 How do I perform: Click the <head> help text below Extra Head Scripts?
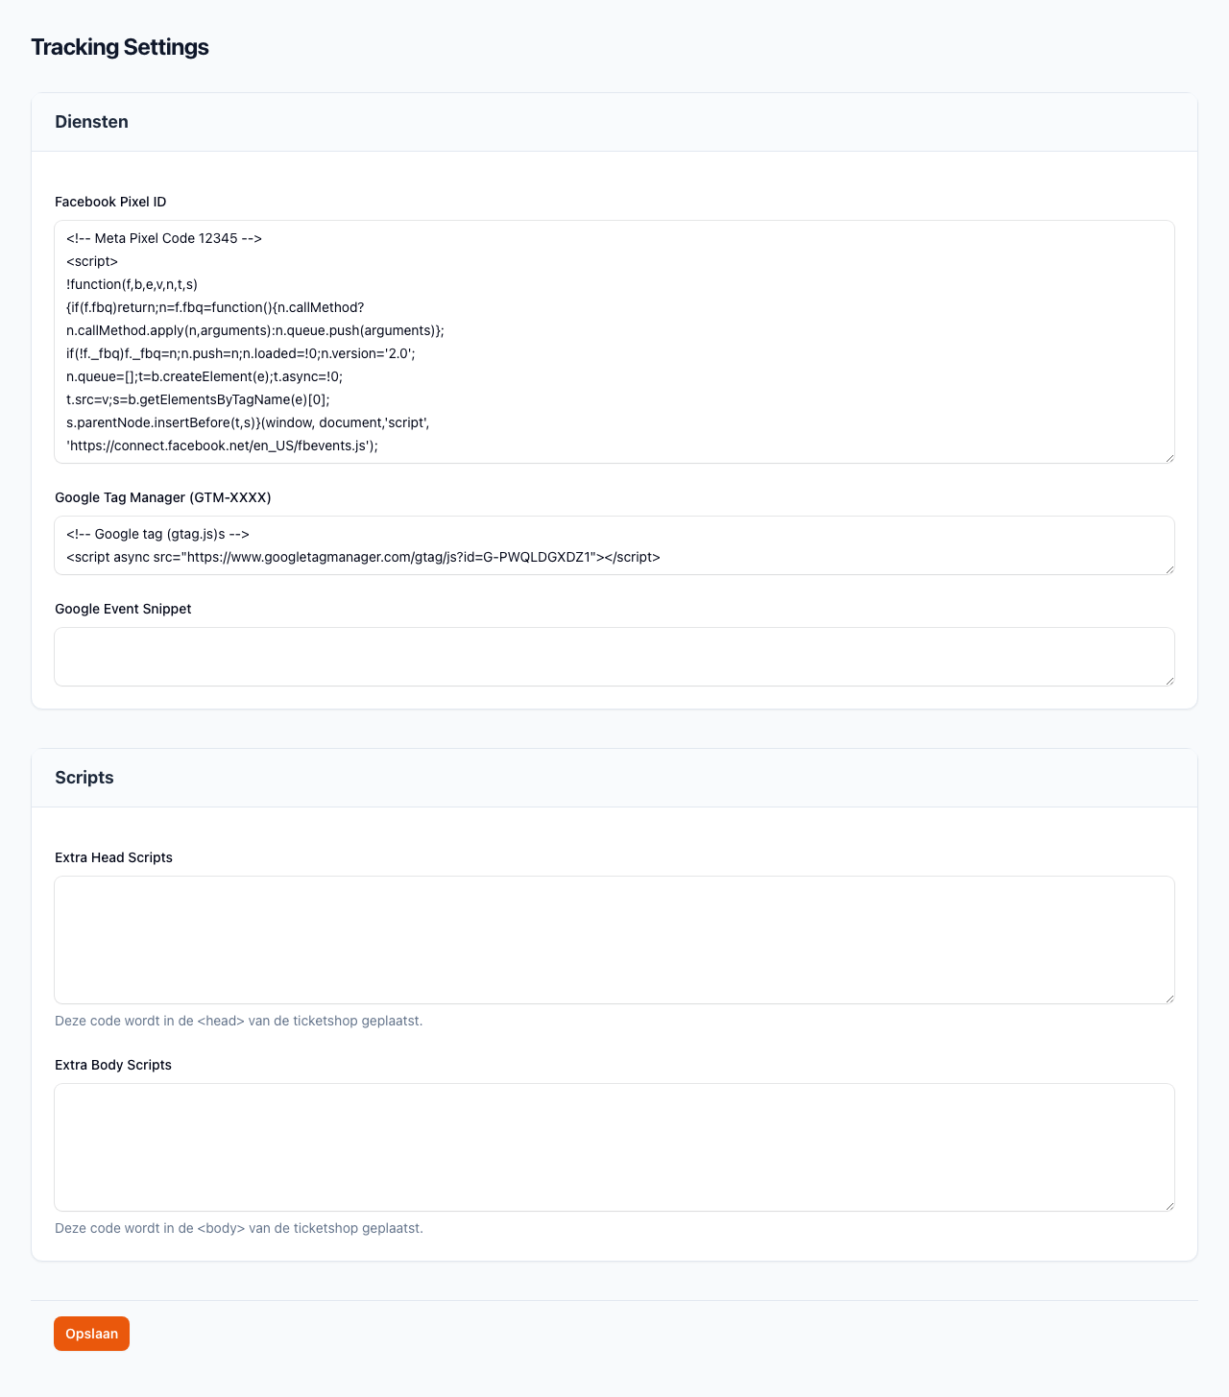[238, 1021]
